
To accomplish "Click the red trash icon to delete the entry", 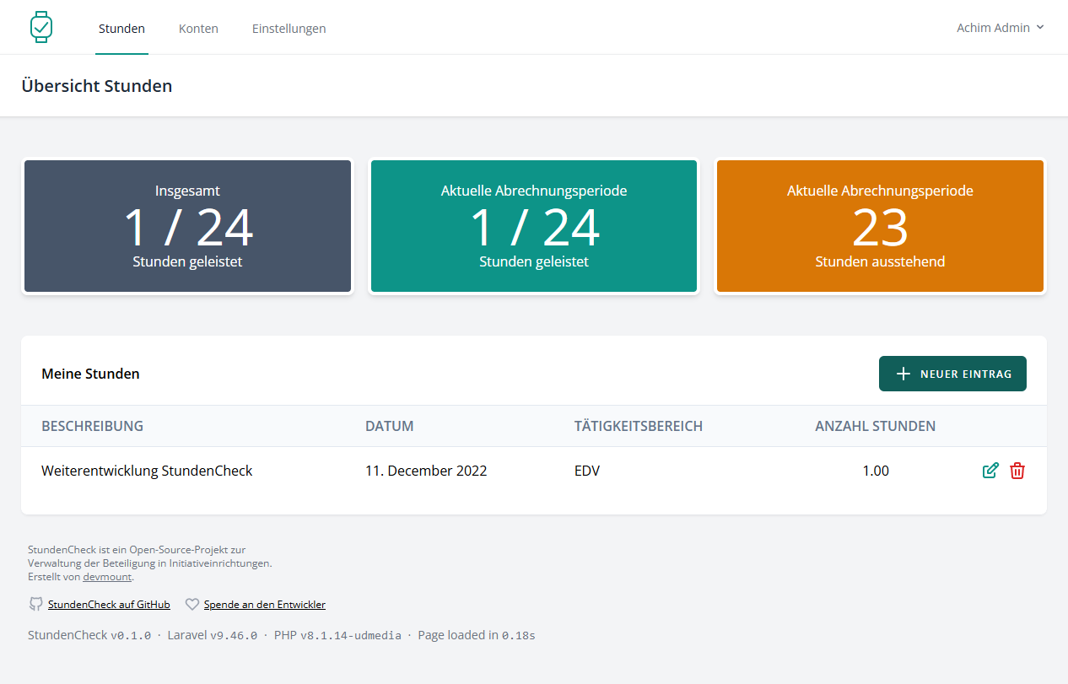I will (x=1017, y=471).
